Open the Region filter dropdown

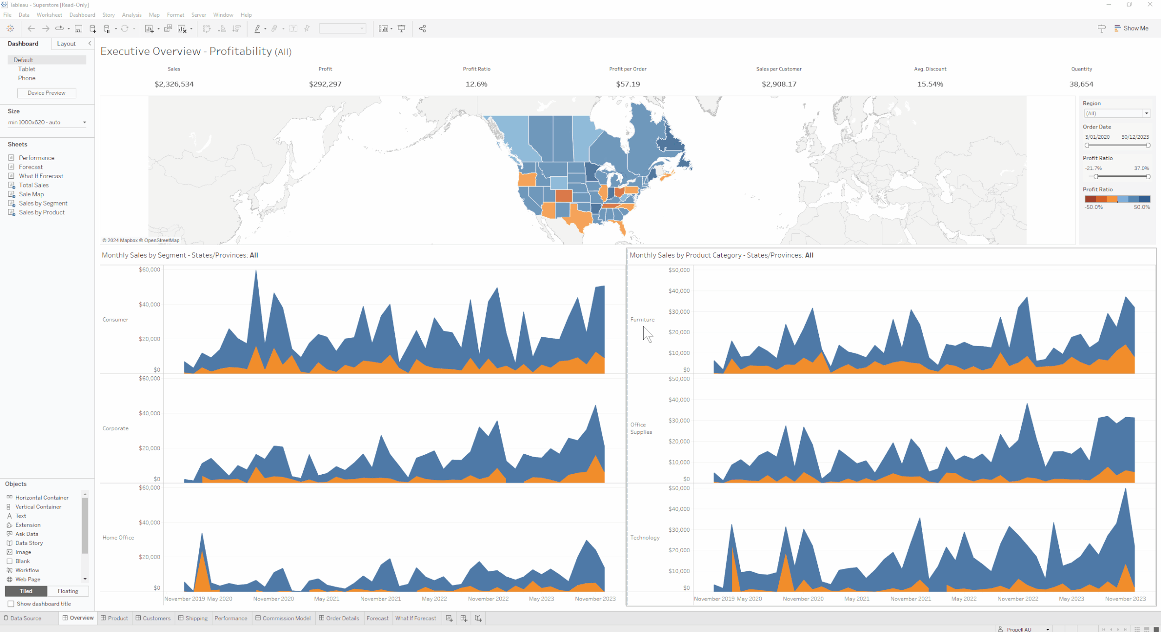[x=1146, y=113]
